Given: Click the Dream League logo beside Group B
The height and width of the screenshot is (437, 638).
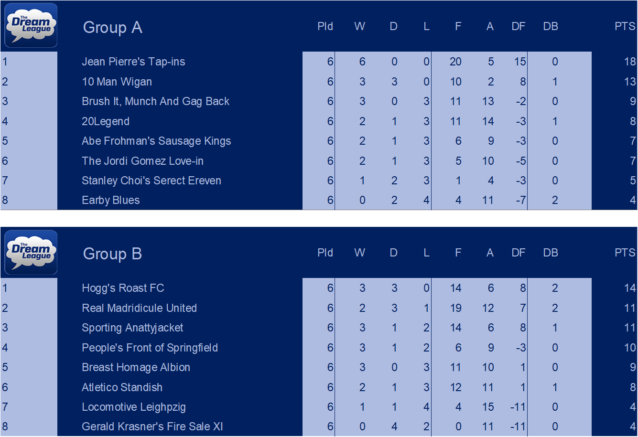Looking at the screenshot, I should [31, 252].
